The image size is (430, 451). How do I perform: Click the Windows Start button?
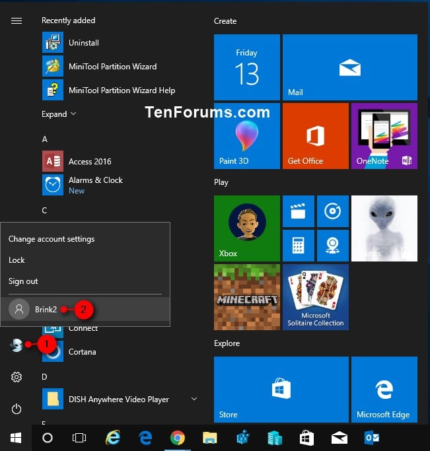(16, 438)
